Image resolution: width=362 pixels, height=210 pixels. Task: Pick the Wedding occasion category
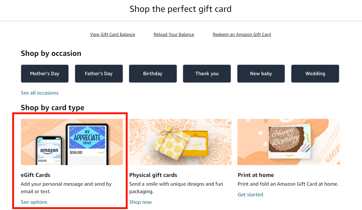pos(315,74)
